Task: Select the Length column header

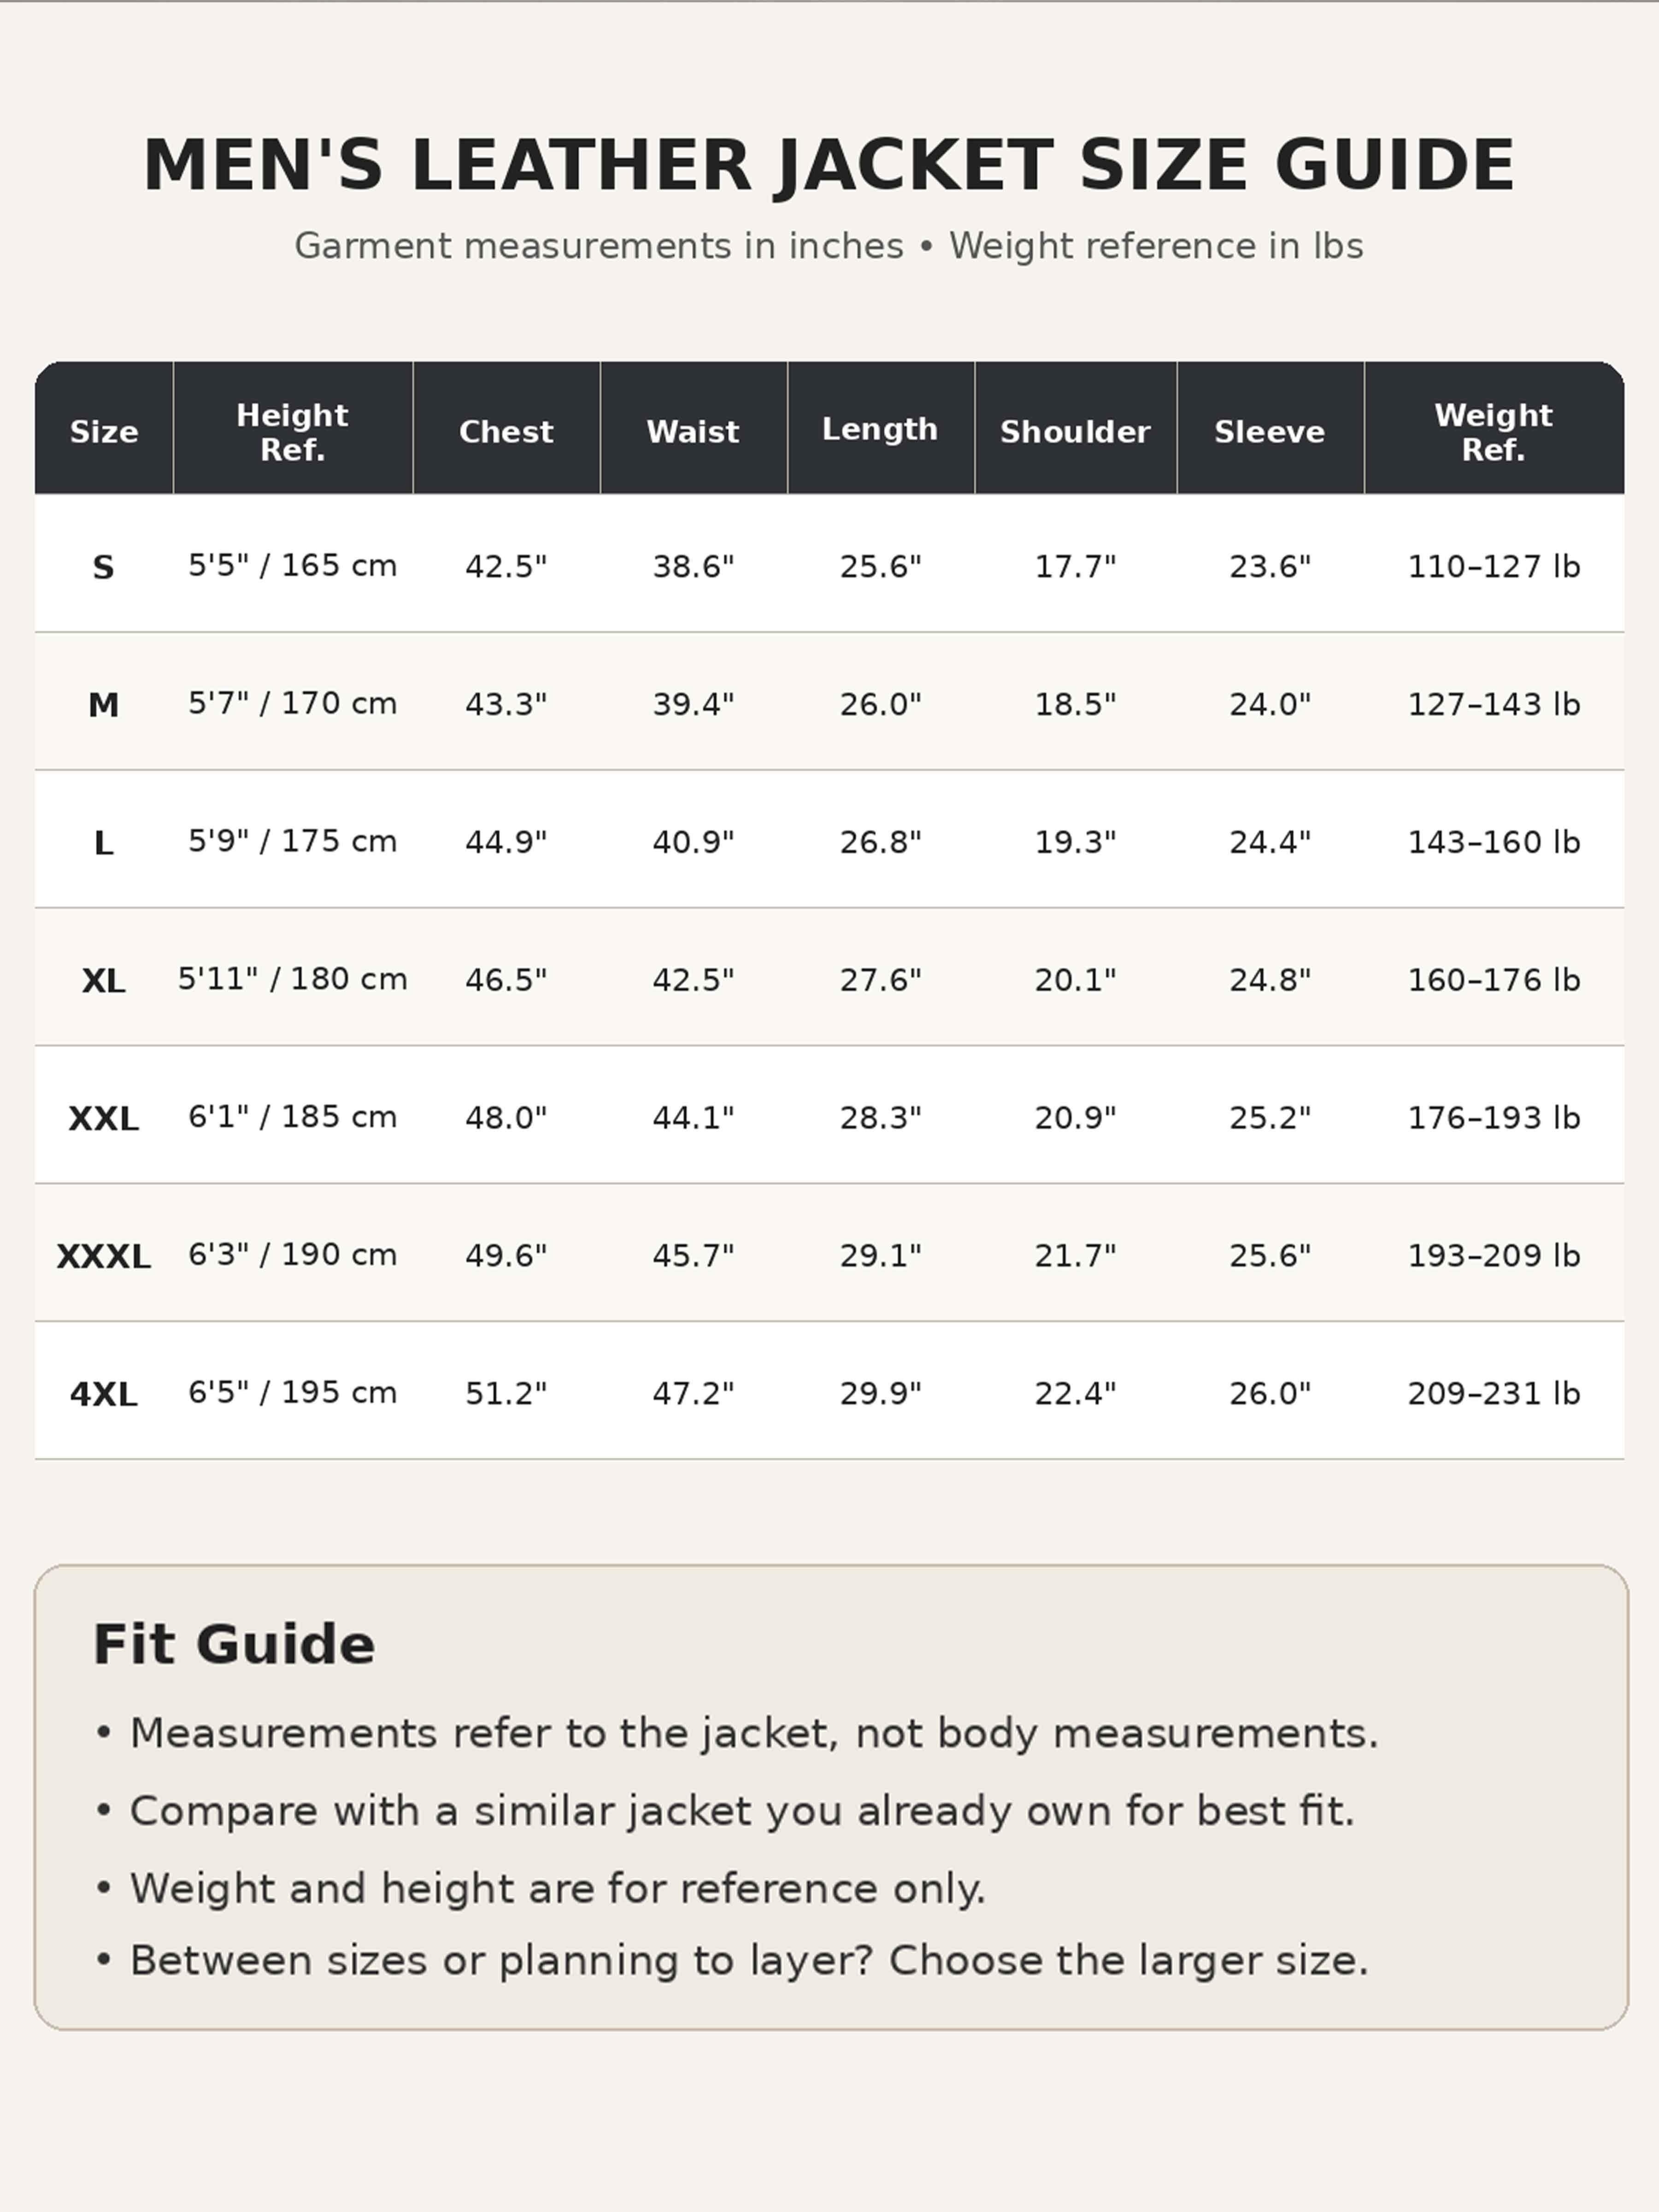Action: point(880,431)
